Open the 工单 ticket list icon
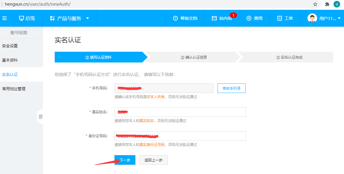The image size is (344, 174). pos(279,18)
